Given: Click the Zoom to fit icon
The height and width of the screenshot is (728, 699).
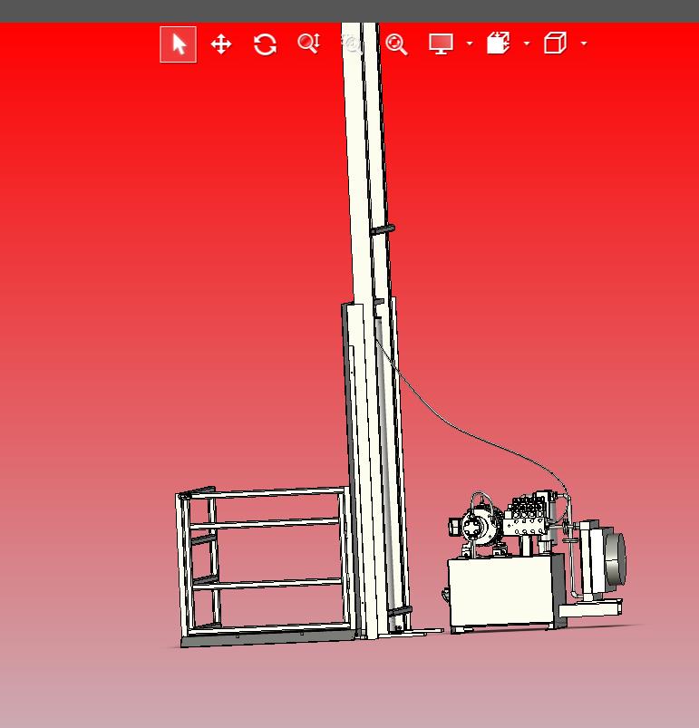Looking at the screenshot, I should (x=396, y=44).
